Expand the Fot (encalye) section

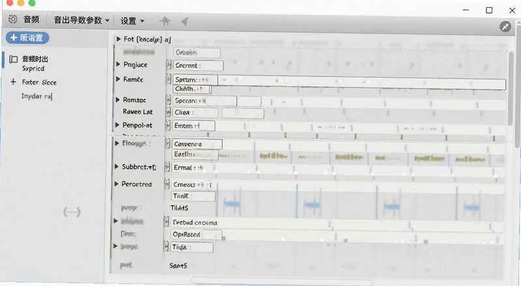click(x=119, y=39)
